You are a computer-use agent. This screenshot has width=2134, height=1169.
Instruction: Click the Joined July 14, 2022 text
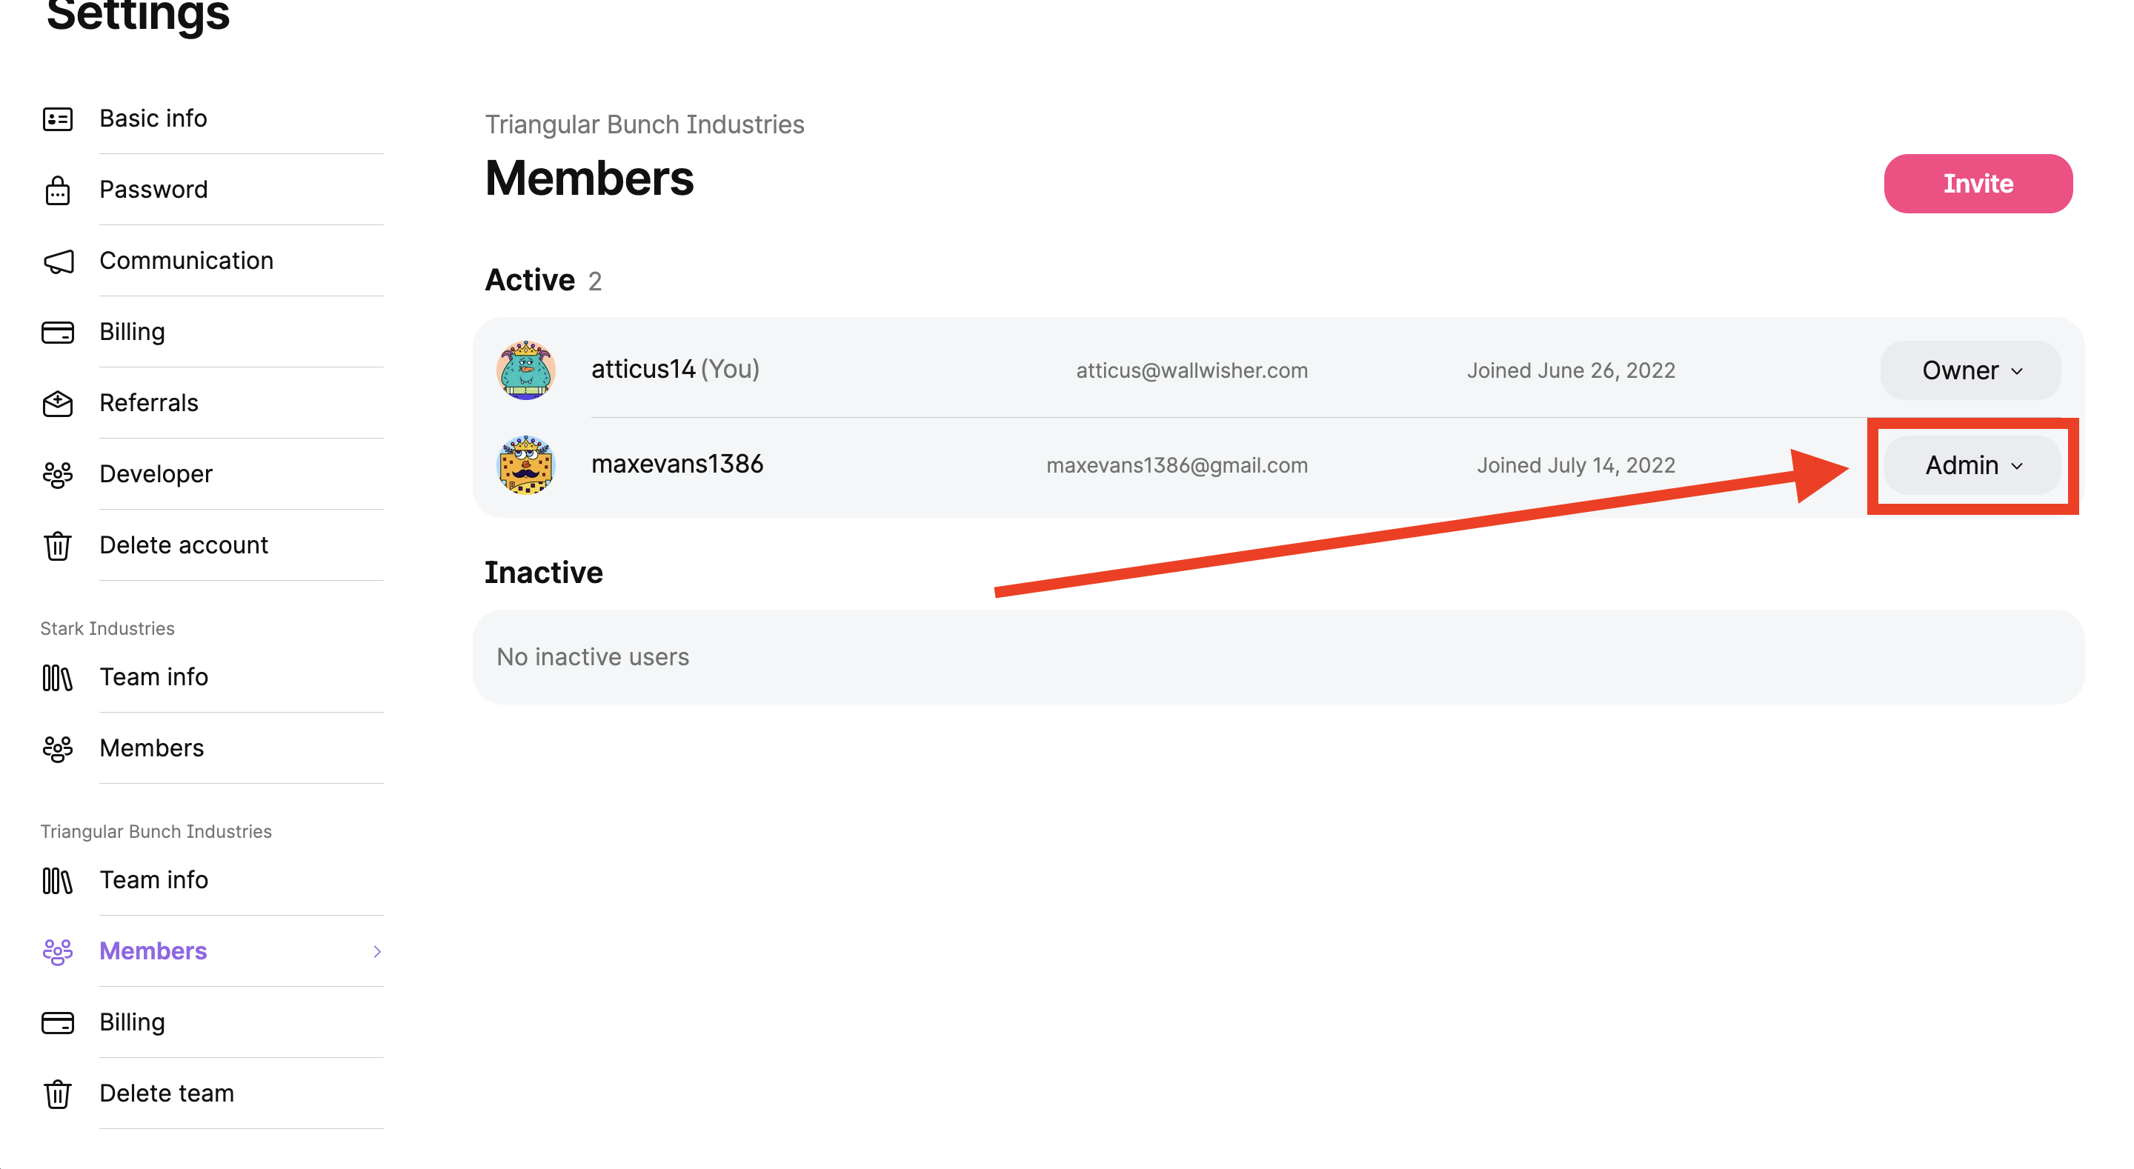1575,466
